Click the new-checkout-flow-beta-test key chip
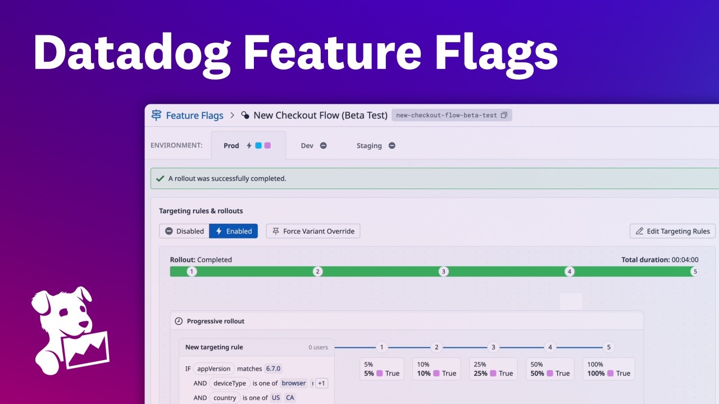Screen dimensions: 719x404 [x=452, y=115]
